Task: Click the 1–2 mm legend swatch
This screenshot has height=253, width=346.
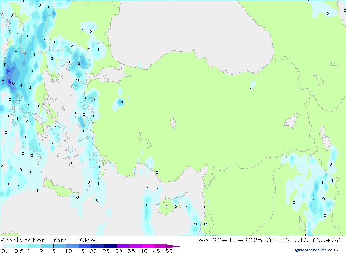Action: click(x=35, y=246)
